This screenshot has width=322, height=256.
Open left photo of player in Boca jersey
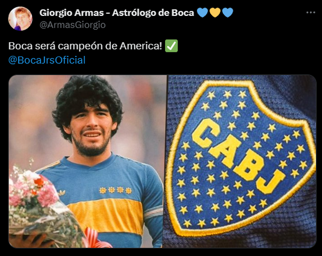point(88,162)
